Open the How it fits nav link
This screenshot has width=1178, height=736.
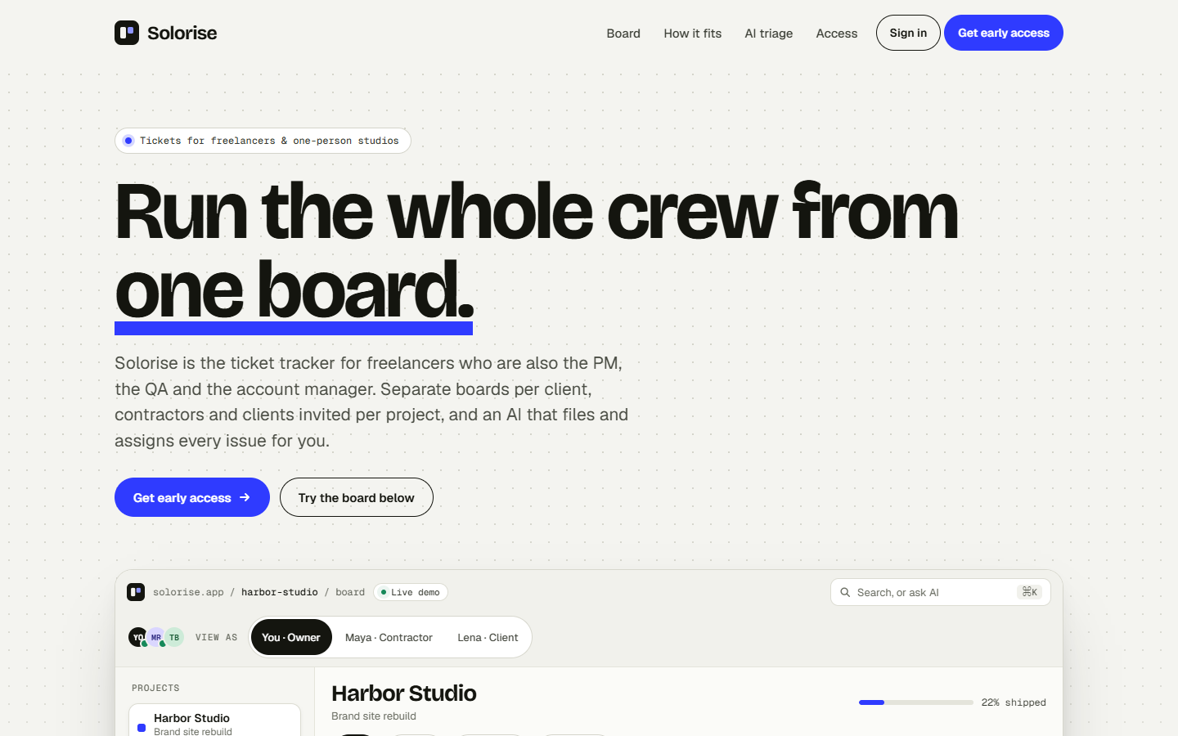693,34
